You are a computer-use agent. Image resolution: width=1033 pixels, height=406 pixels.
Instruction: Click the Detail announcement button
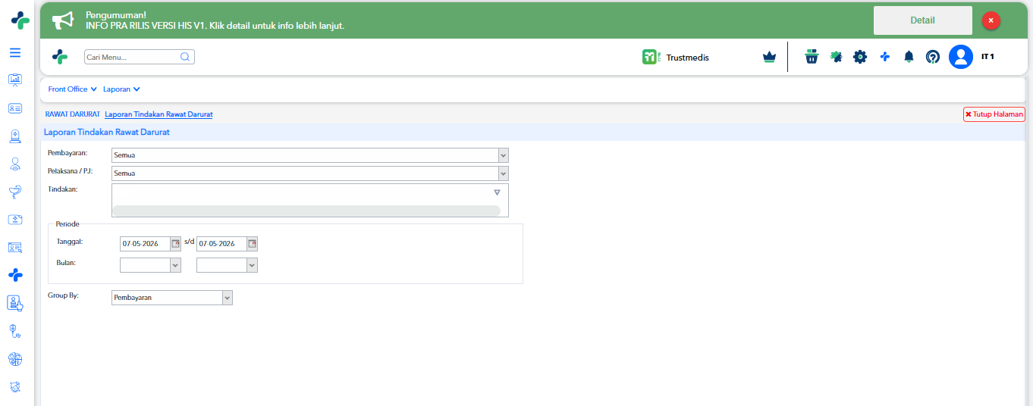pyautogui.click(x=923, y=20)
